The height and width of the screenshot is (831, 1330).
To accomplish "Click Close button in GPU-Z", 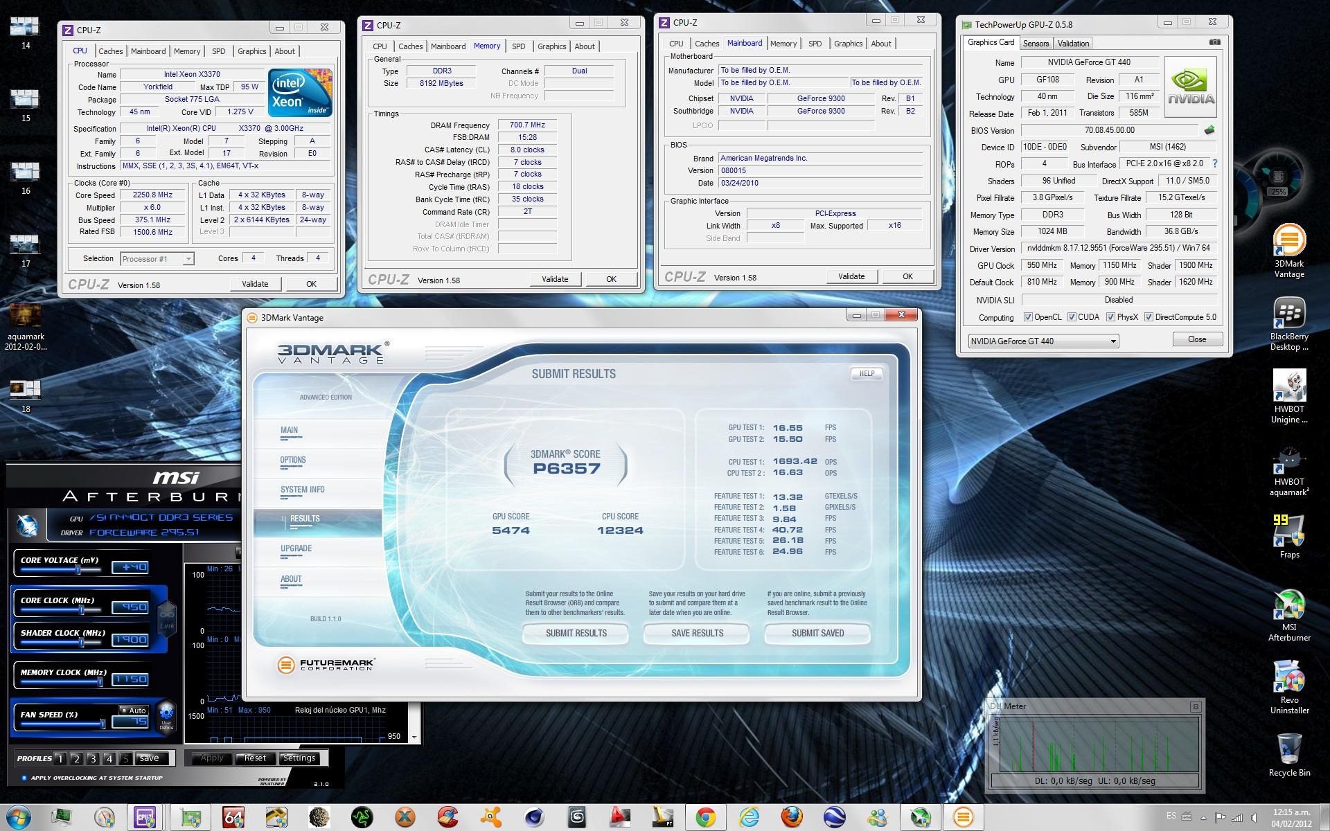I will click(1197, 339).
